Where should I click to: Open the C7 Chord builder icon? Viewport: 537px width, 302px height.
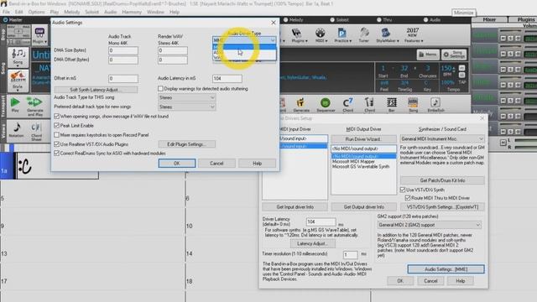pos(347,104)
